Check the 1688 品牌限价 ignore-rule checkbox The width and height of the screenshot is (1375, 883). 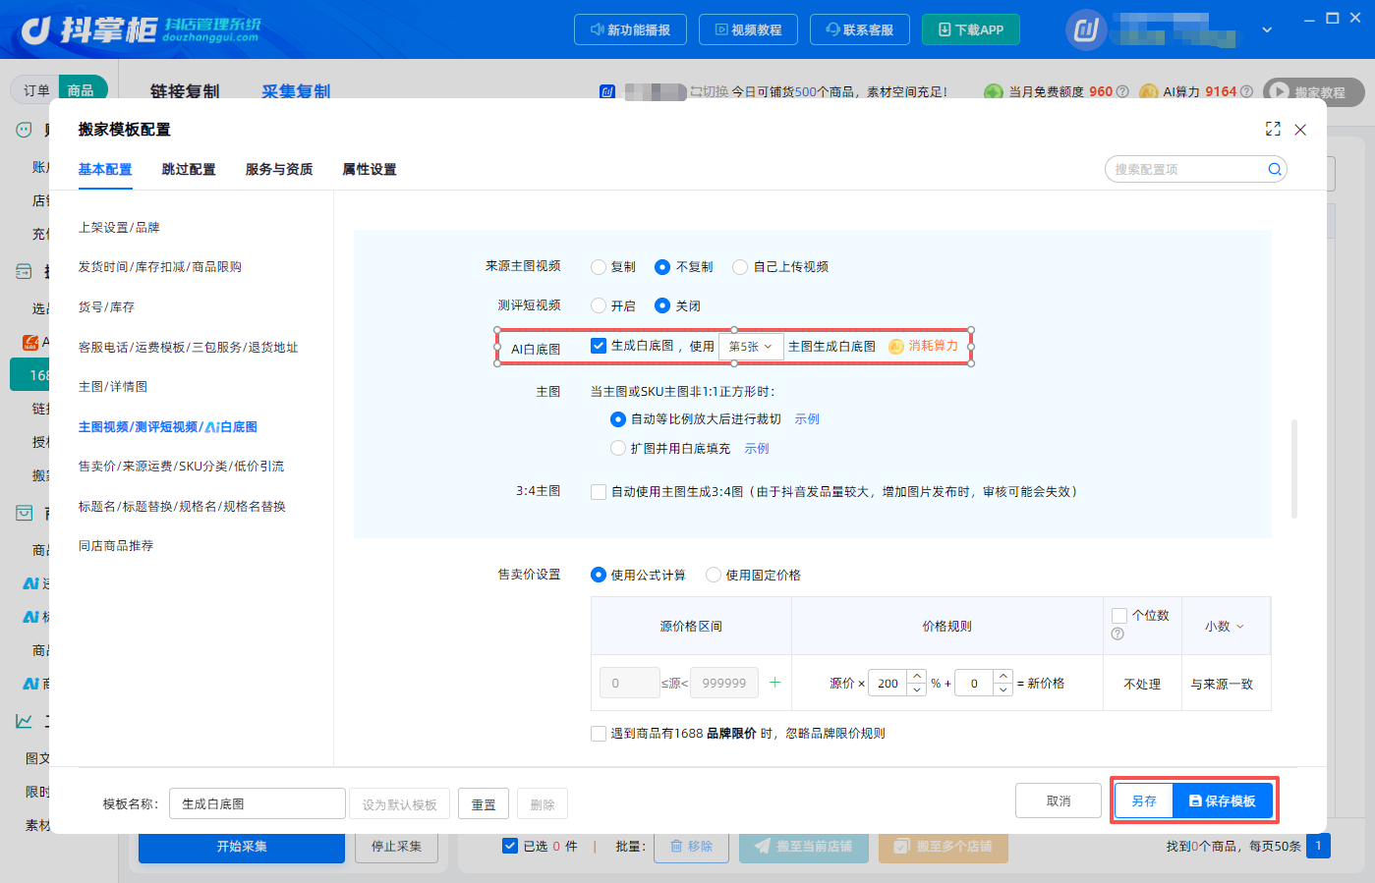coord(599,734)
